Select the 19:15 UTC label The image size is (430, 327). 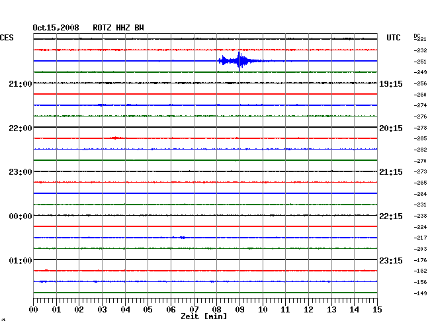(x=391, y=84)
